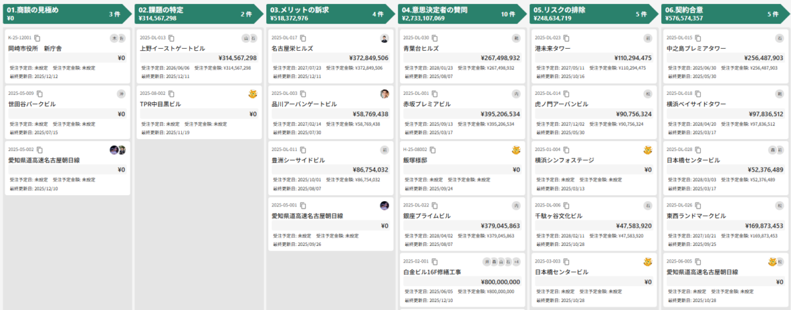This screenshot has height=310, width=791.
Task: Show the +4 extra assignees on 白金ビル16F修繕工事
Action: click(516, 261)
